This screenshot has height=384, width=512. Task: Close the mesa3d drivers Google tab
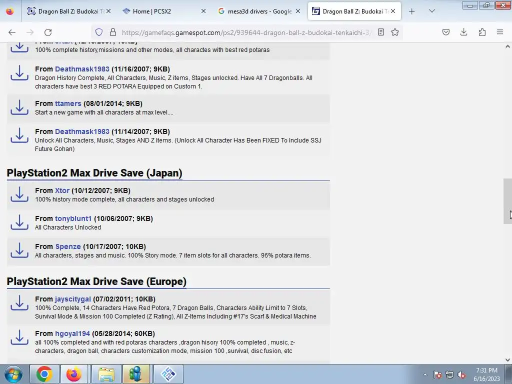point(298,11)
